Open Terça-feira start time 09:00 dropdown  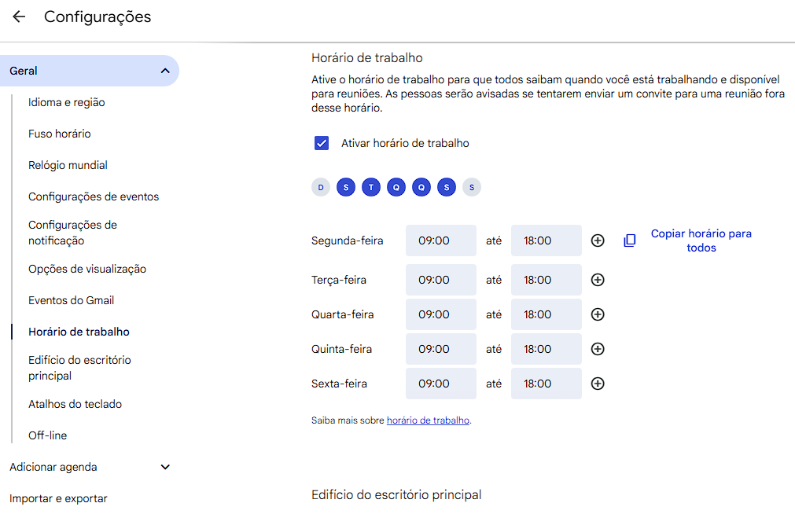coord(441,280)
